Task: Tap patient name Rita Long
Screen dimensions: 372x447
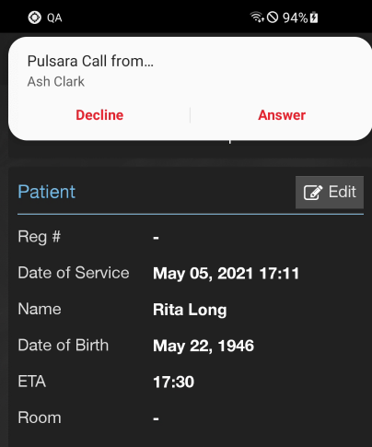Action: [x=190, y=310]
